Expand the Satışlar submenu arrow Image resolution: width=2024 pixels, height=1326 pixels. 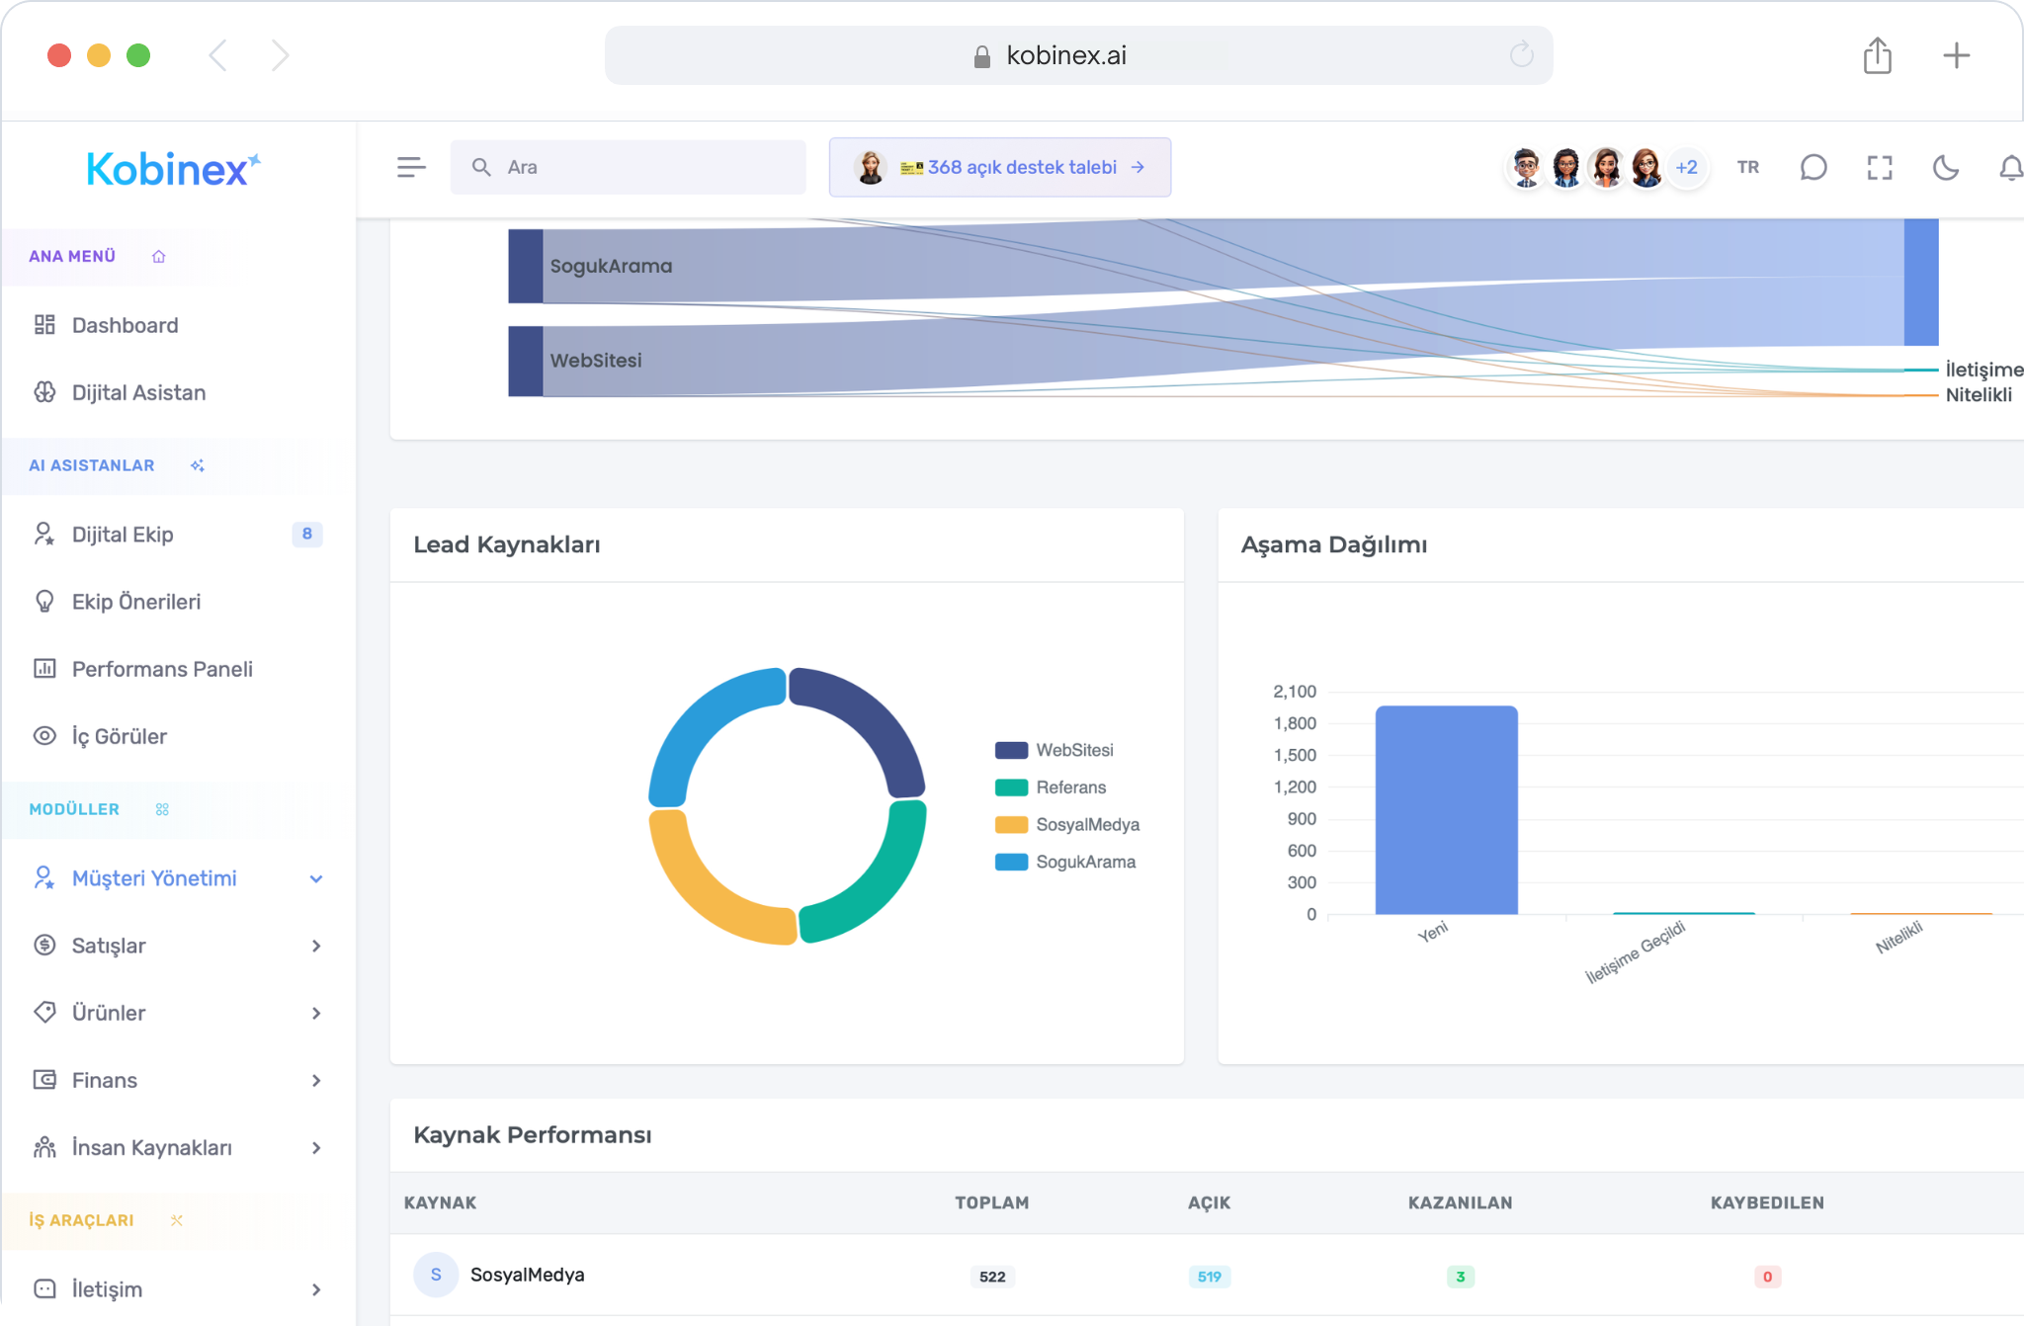(x=316, y=946)
